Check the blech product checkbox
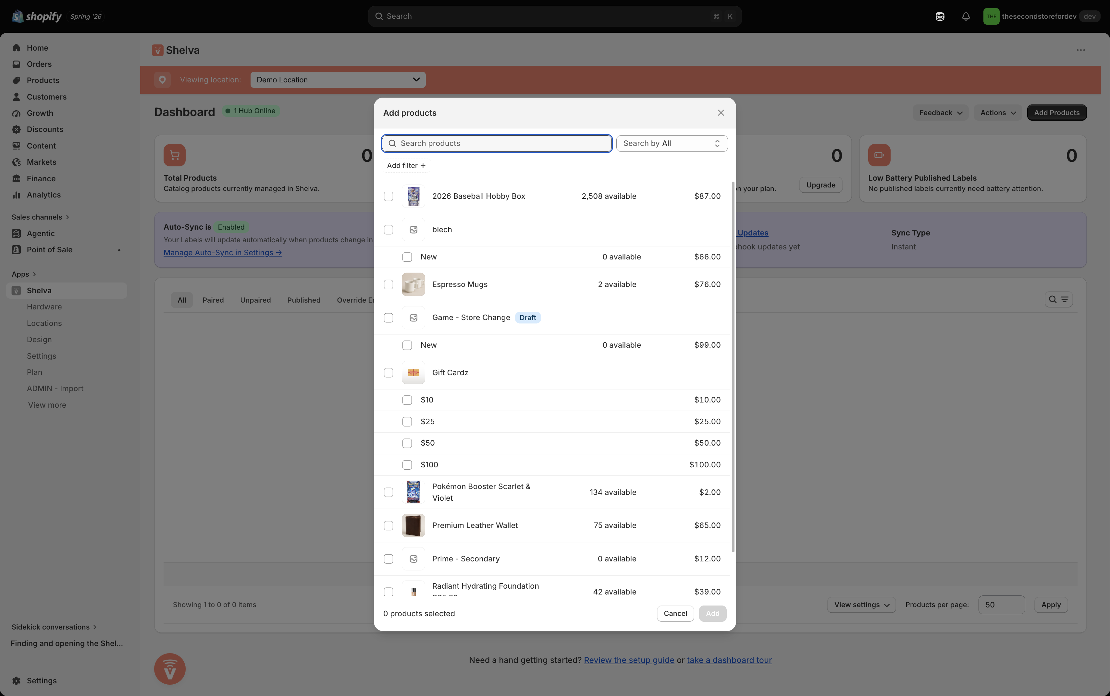 click(x=388, y=230)
